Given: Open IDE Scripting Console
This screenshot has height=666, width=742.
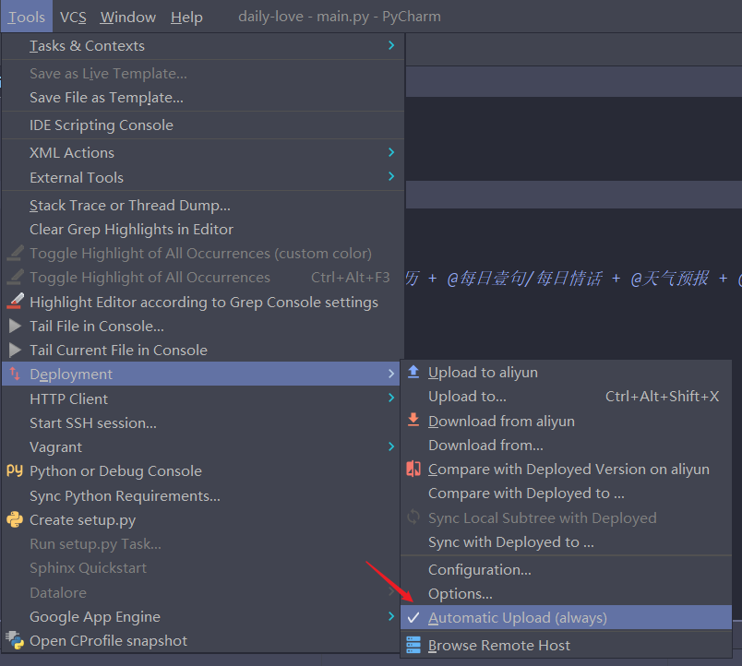Looking at the screenshot, I should (202, 125).
